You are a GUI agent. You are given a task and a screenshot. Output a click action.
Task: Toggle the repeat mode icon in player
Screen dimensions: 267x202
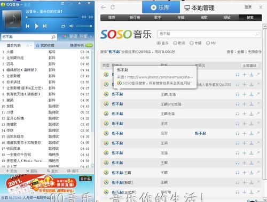63,26
